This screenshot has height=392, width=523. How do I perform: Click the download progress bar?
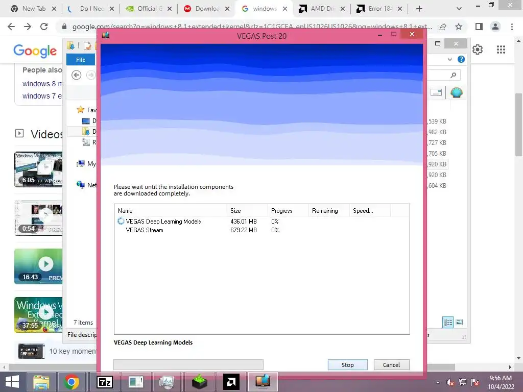(x=188, y=364)
